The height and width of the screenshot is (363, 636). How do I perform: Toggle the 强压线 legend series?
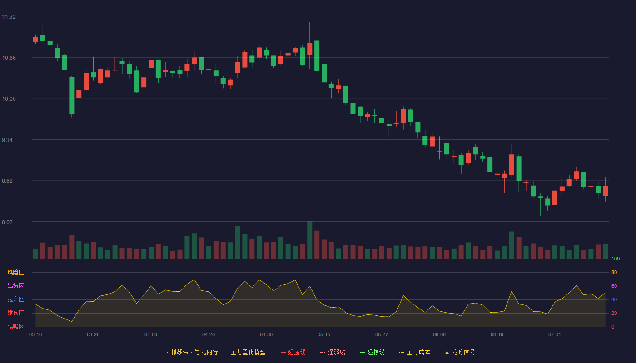pyautogui.click(x=293, y=352)
